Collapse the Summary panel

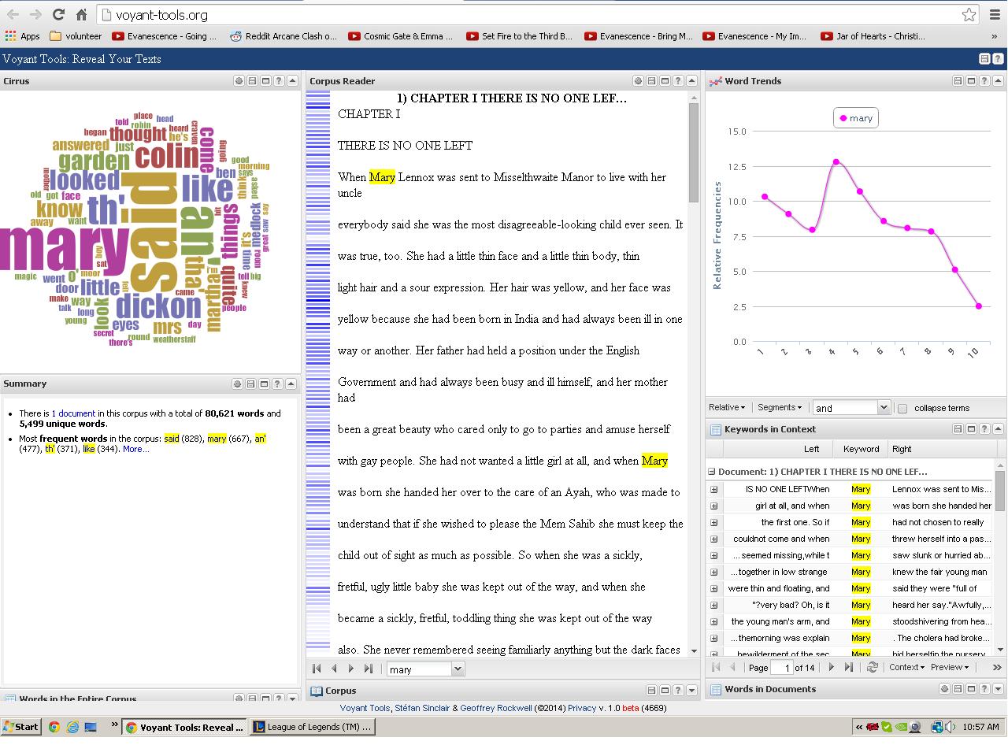pos(291,384)
